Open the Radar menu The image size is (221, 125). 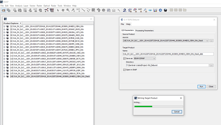[x=53, y=6]
